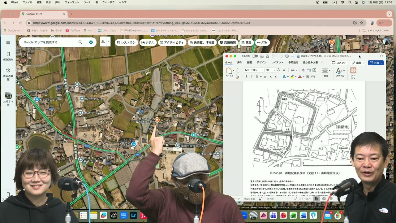Click the Chrome address bar URL

pos(141,23)
